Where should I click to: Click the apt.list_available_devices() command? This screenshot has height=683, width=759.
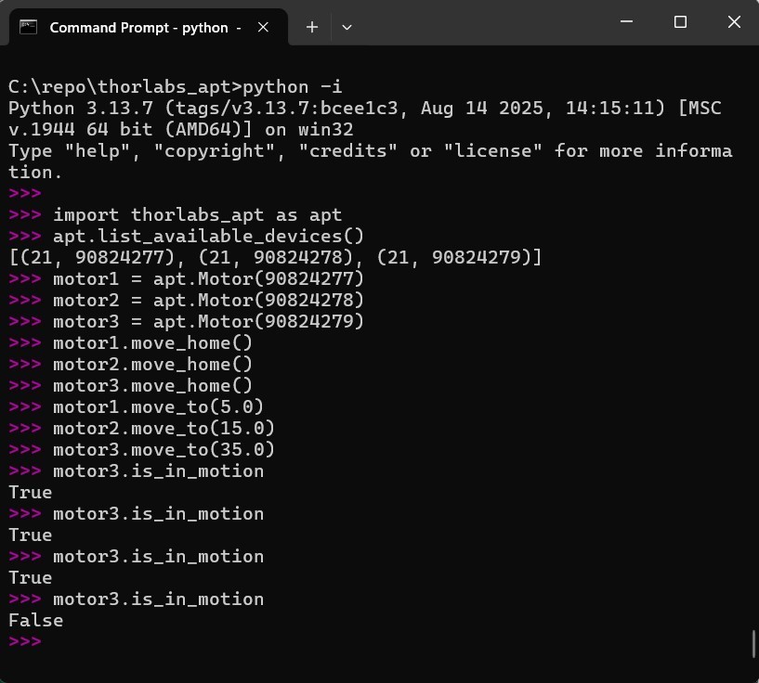pos(208,236)
